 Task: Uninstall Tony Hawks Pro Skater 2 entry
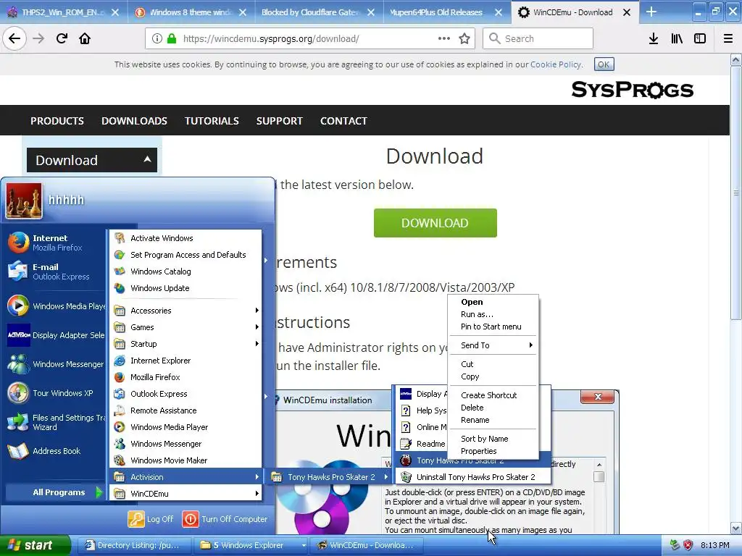pyautogui.click(x=473, y=477)
